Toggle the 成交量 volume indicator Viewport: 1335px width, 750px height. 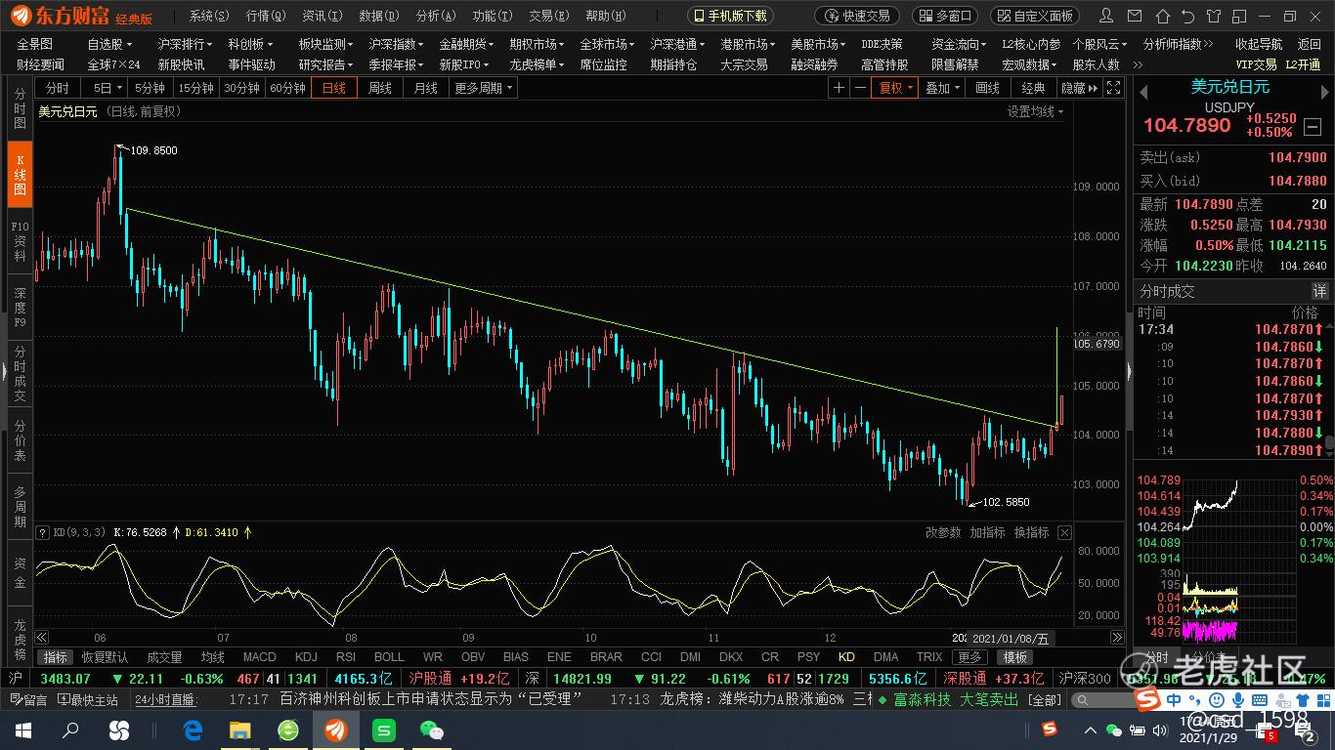(164, 657)
